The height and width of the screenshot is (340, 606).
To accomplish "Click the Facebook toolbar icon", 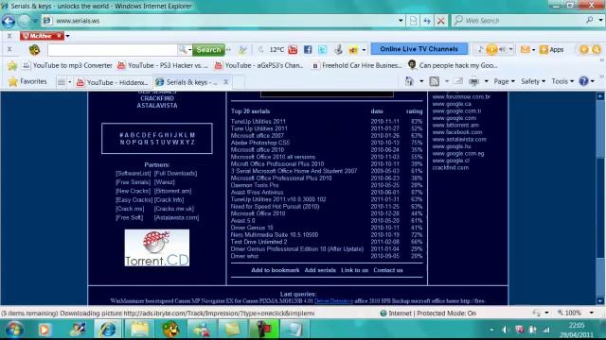I will (x=308, y=49).
